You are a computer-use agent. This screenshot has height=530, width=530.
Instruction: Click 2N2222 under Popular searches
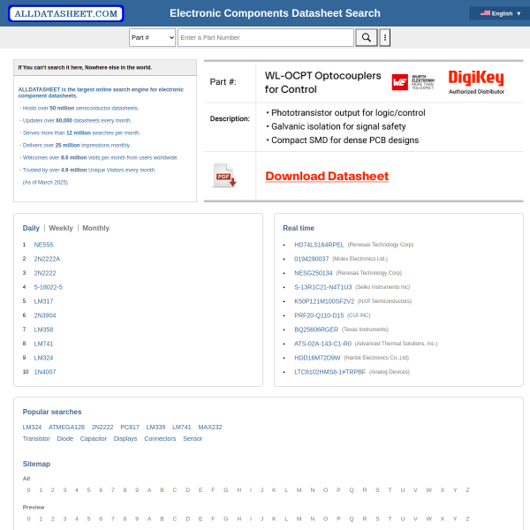102,428
